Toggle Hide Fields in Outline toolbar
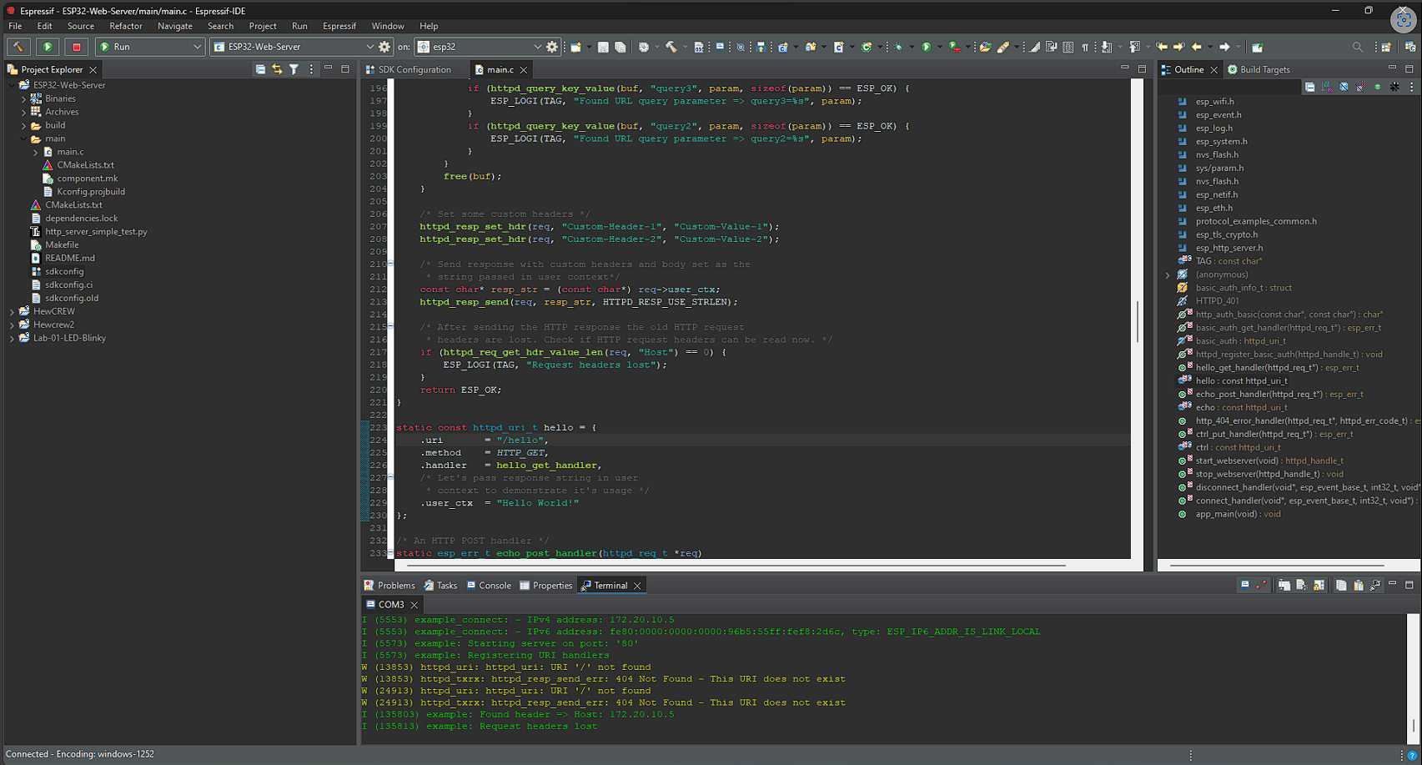Image resolution: width=1422 pixels, height=765 pixels. (x=1344, y=87)
